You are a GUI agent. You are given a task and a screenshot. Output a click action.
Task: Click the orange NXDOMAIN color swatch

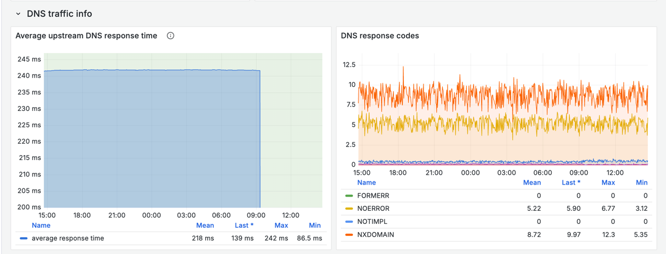click(x=349, y=235)
